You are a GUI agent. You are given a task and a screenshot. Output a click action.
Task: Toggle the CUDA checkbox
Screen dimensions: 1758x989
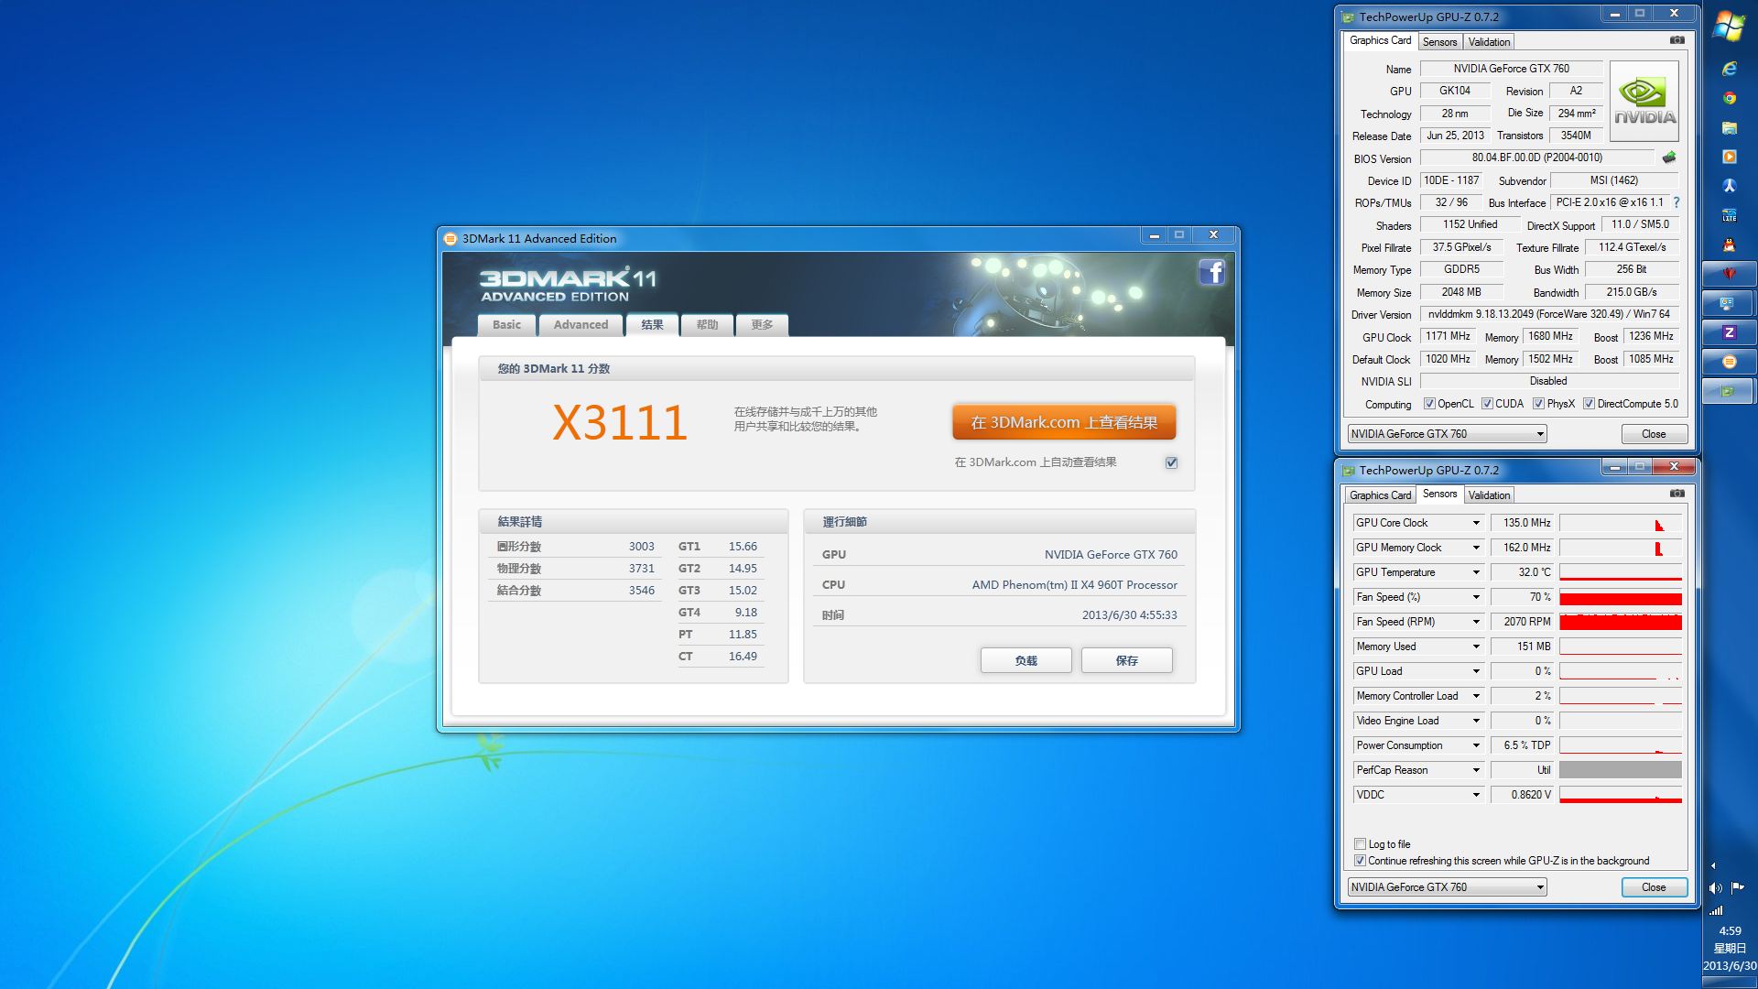pos(1487,404)
